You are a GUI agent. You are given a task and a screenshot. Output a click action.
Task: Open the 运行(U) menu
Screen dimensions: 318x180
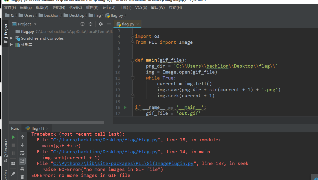[x=109, y=7]
